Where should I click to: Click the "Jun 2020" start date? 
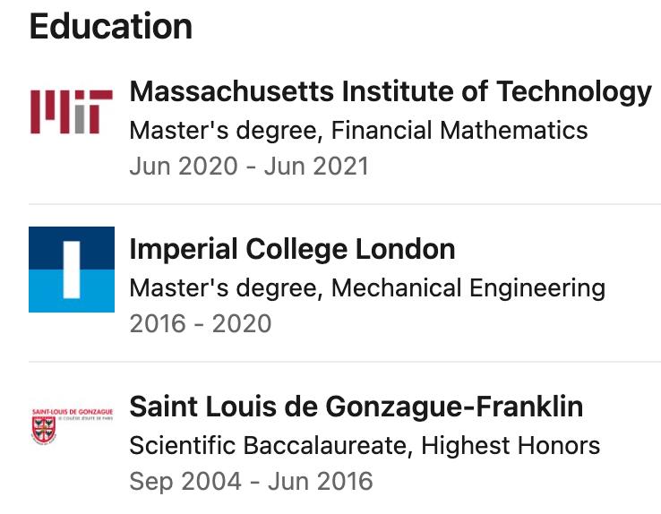(x=184, y=167)
